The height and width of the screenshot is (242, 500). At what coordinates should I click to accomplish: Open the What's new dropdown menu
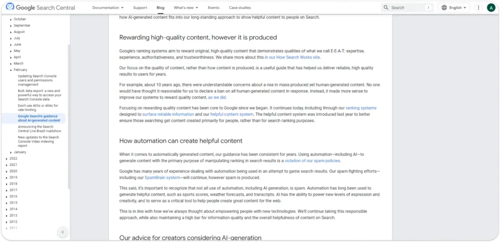tap(186, 8)
